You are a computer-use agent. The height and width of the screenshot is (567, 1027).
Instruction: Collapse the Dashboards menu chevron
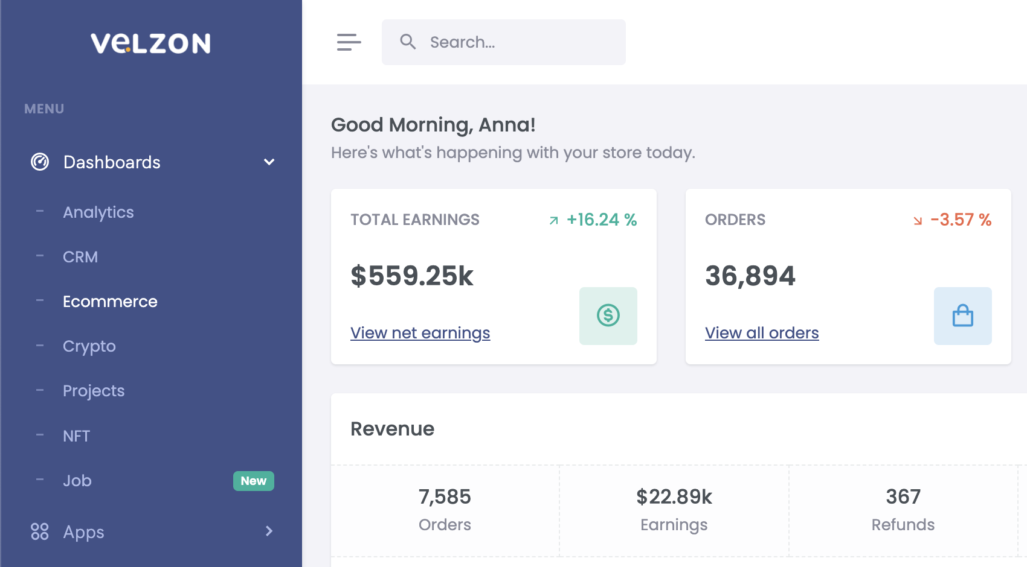tap(269, 162)
